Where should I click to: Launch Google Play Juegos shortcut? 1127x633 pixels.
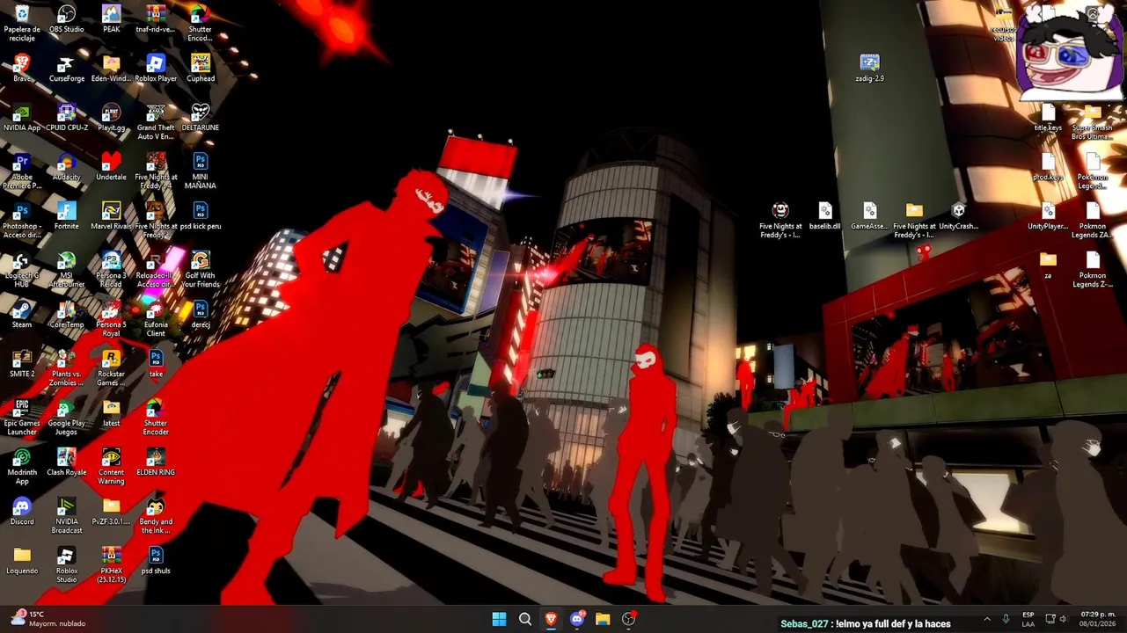(67, 417)
